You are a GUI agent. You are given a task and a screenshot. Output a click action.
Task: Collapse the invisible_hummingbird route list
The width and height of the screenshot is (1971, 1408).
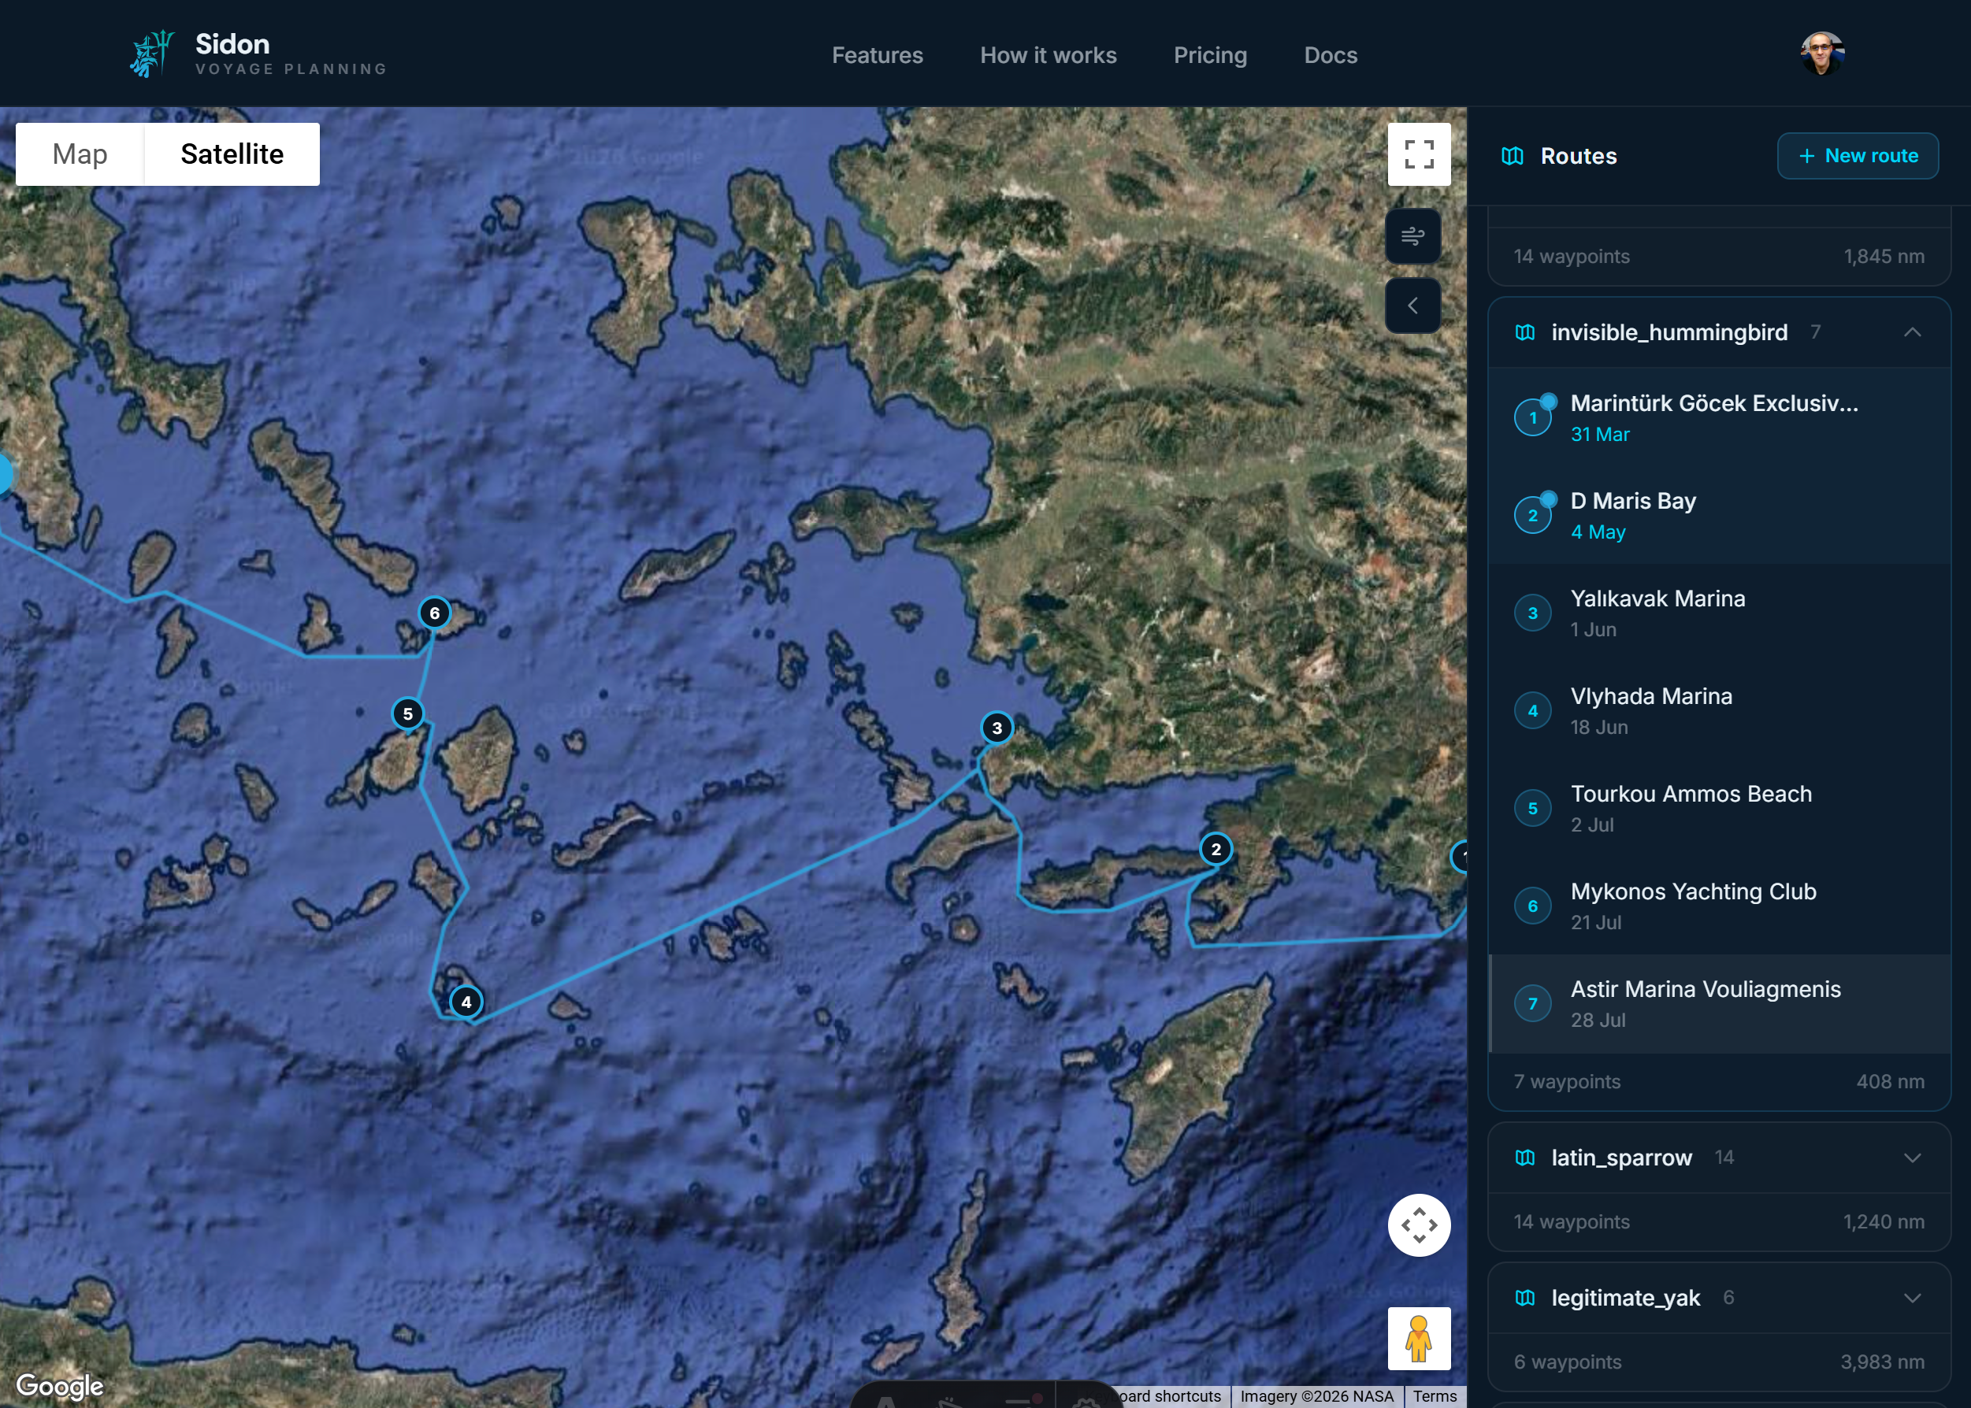[1913, 332]
